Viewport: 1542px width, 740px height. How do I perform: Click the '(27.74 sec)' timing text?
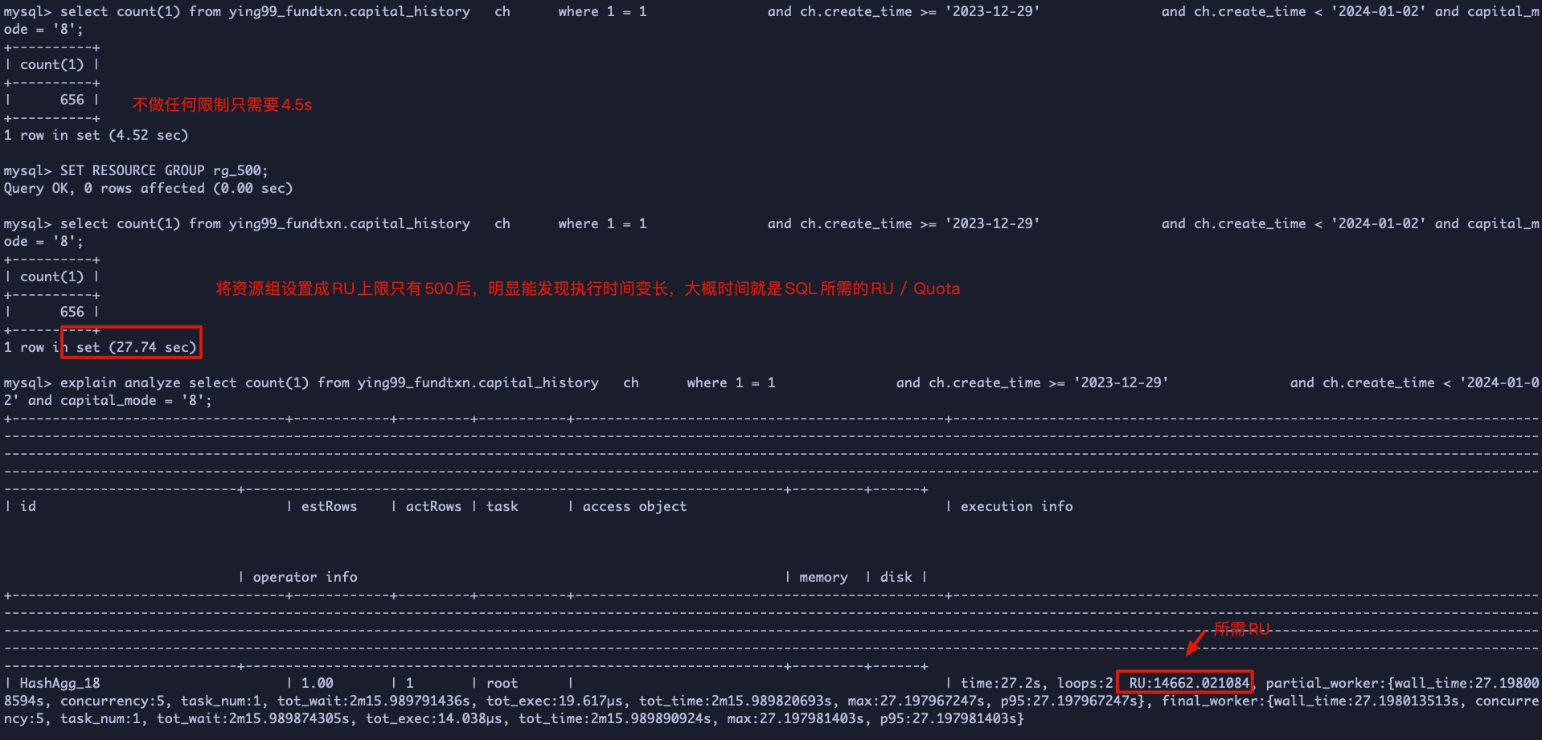[153, 347]
